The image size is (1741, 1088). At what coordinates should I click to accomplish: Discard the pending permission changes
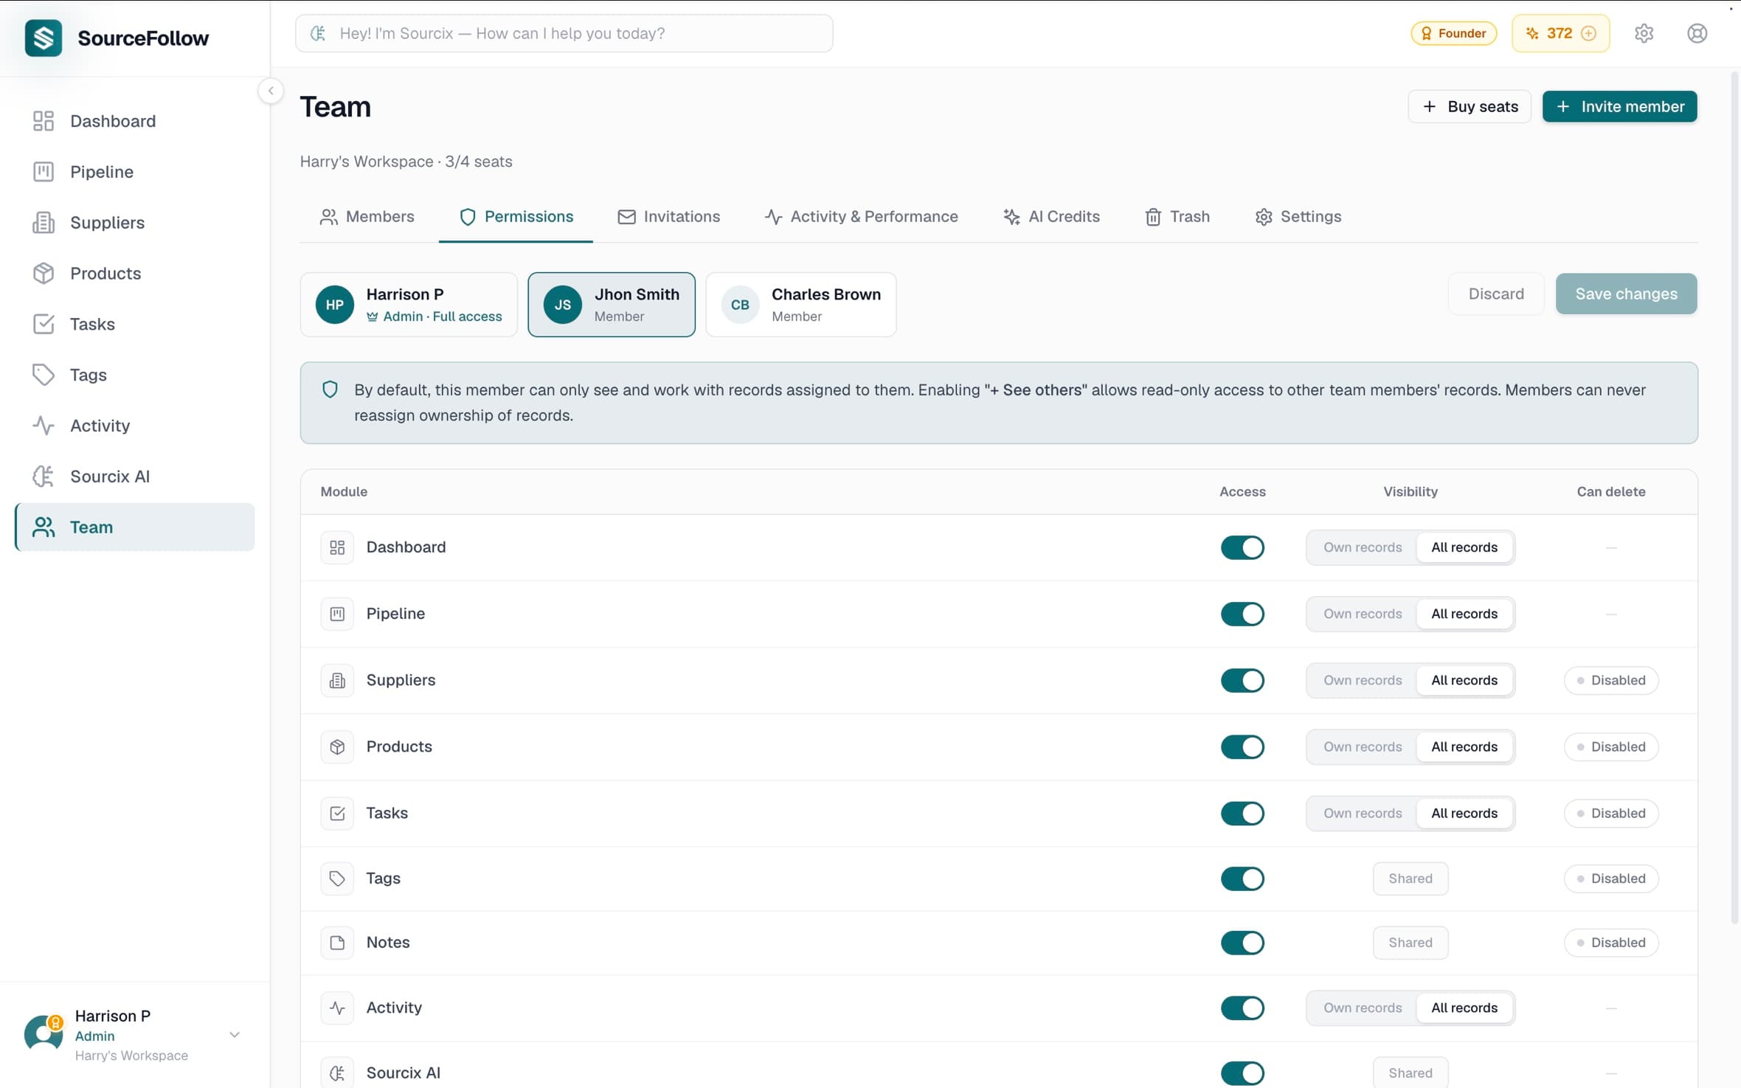[1497, 293]
